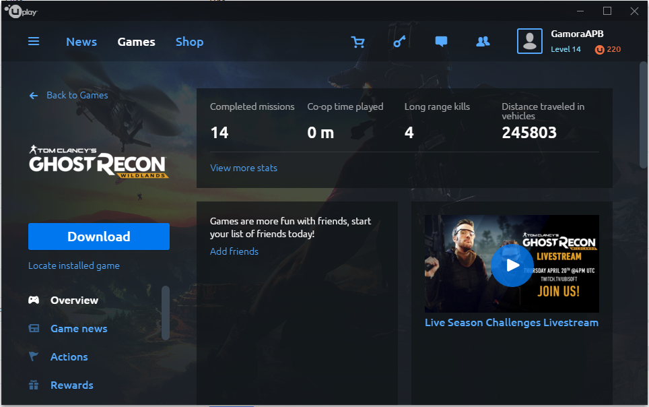Switch to the Shop tab
The height and width of the screenshot is (407, 649).
190,42
